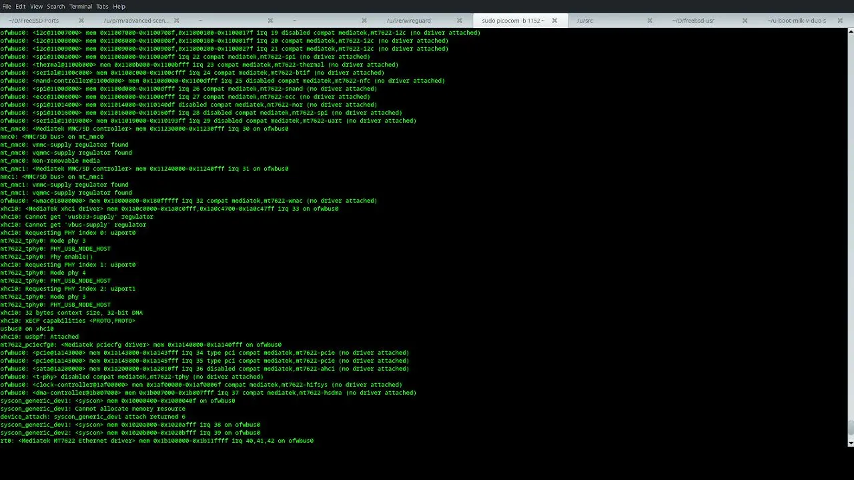The image size is (854, 480).
Task: Close the ~/u-boot-milk-v-duo-s tab
Action: 839,21
